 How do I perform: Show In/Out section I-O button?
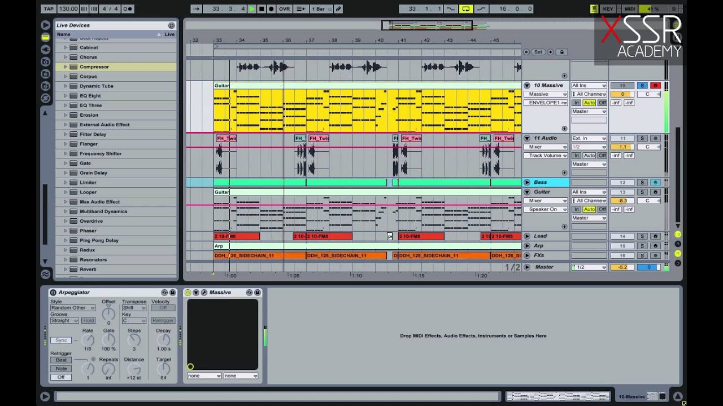coord(678,235)
